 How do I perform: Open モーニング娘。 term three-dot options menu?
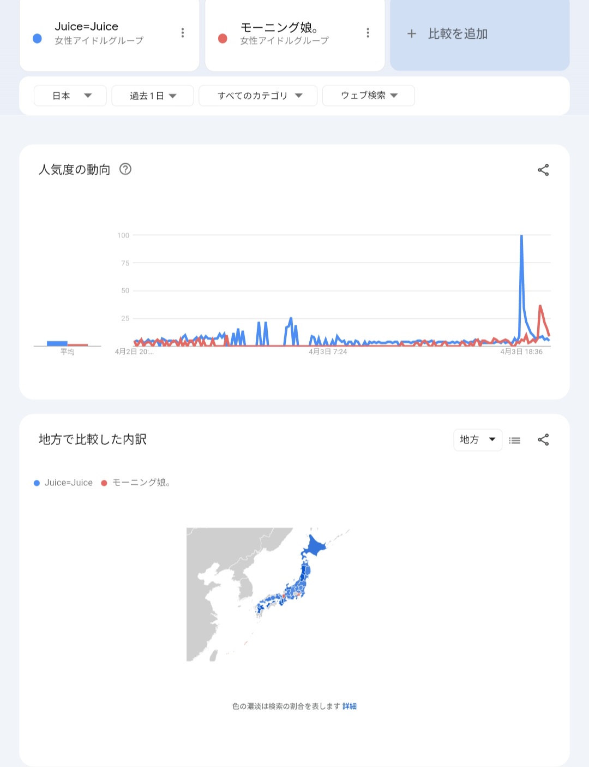[x=368, y=33]
